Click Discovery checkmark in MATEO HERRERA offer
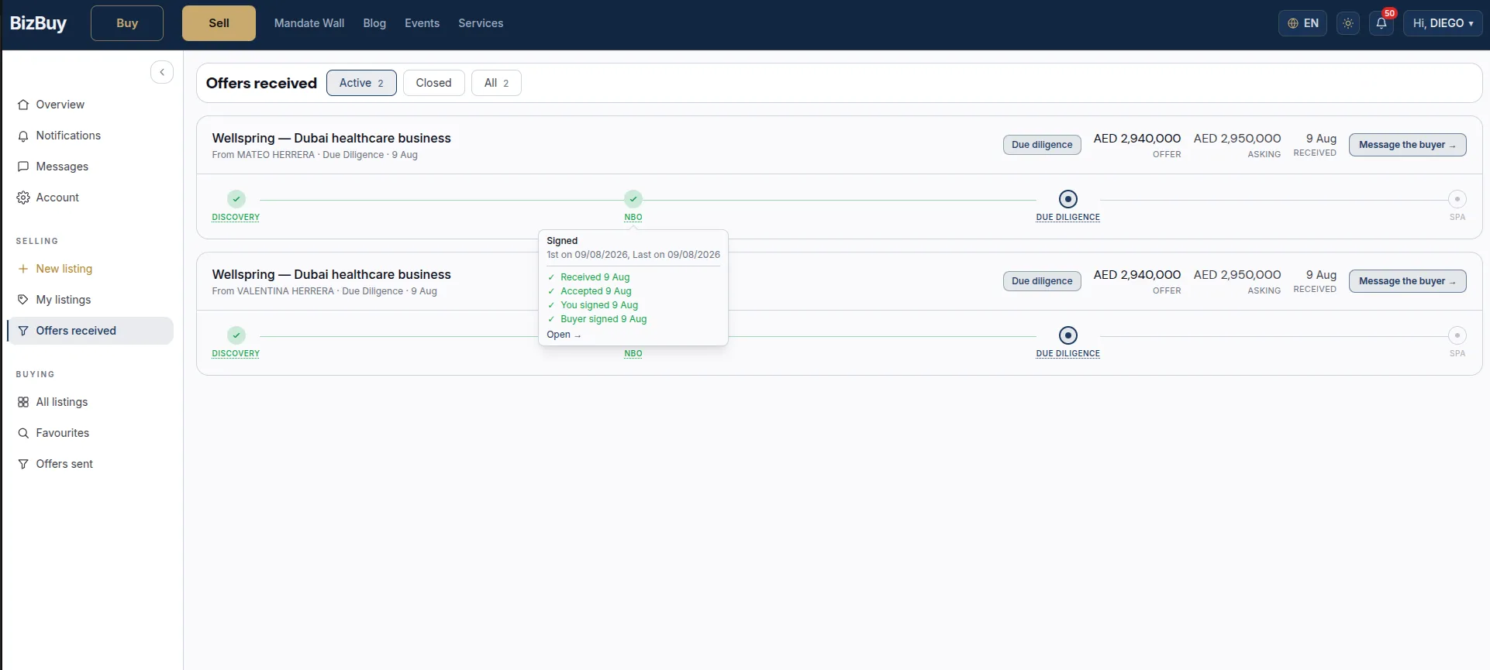The height and width of the screenshot is (670, 1490). [236, 199]
